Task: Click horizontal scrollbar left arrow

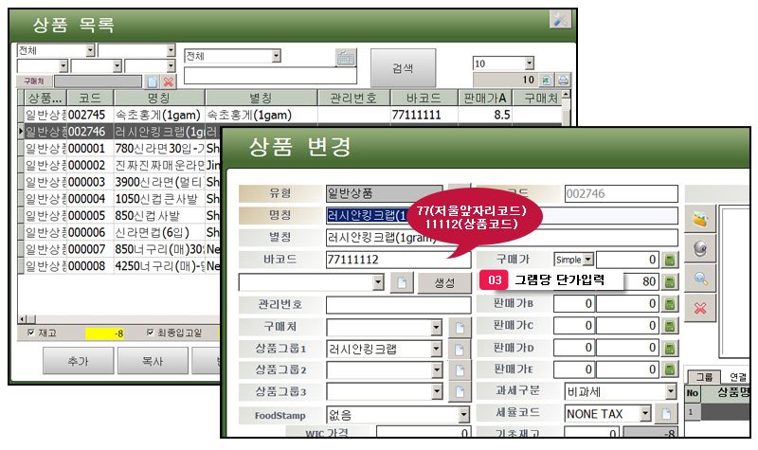Action: [22, 319]
